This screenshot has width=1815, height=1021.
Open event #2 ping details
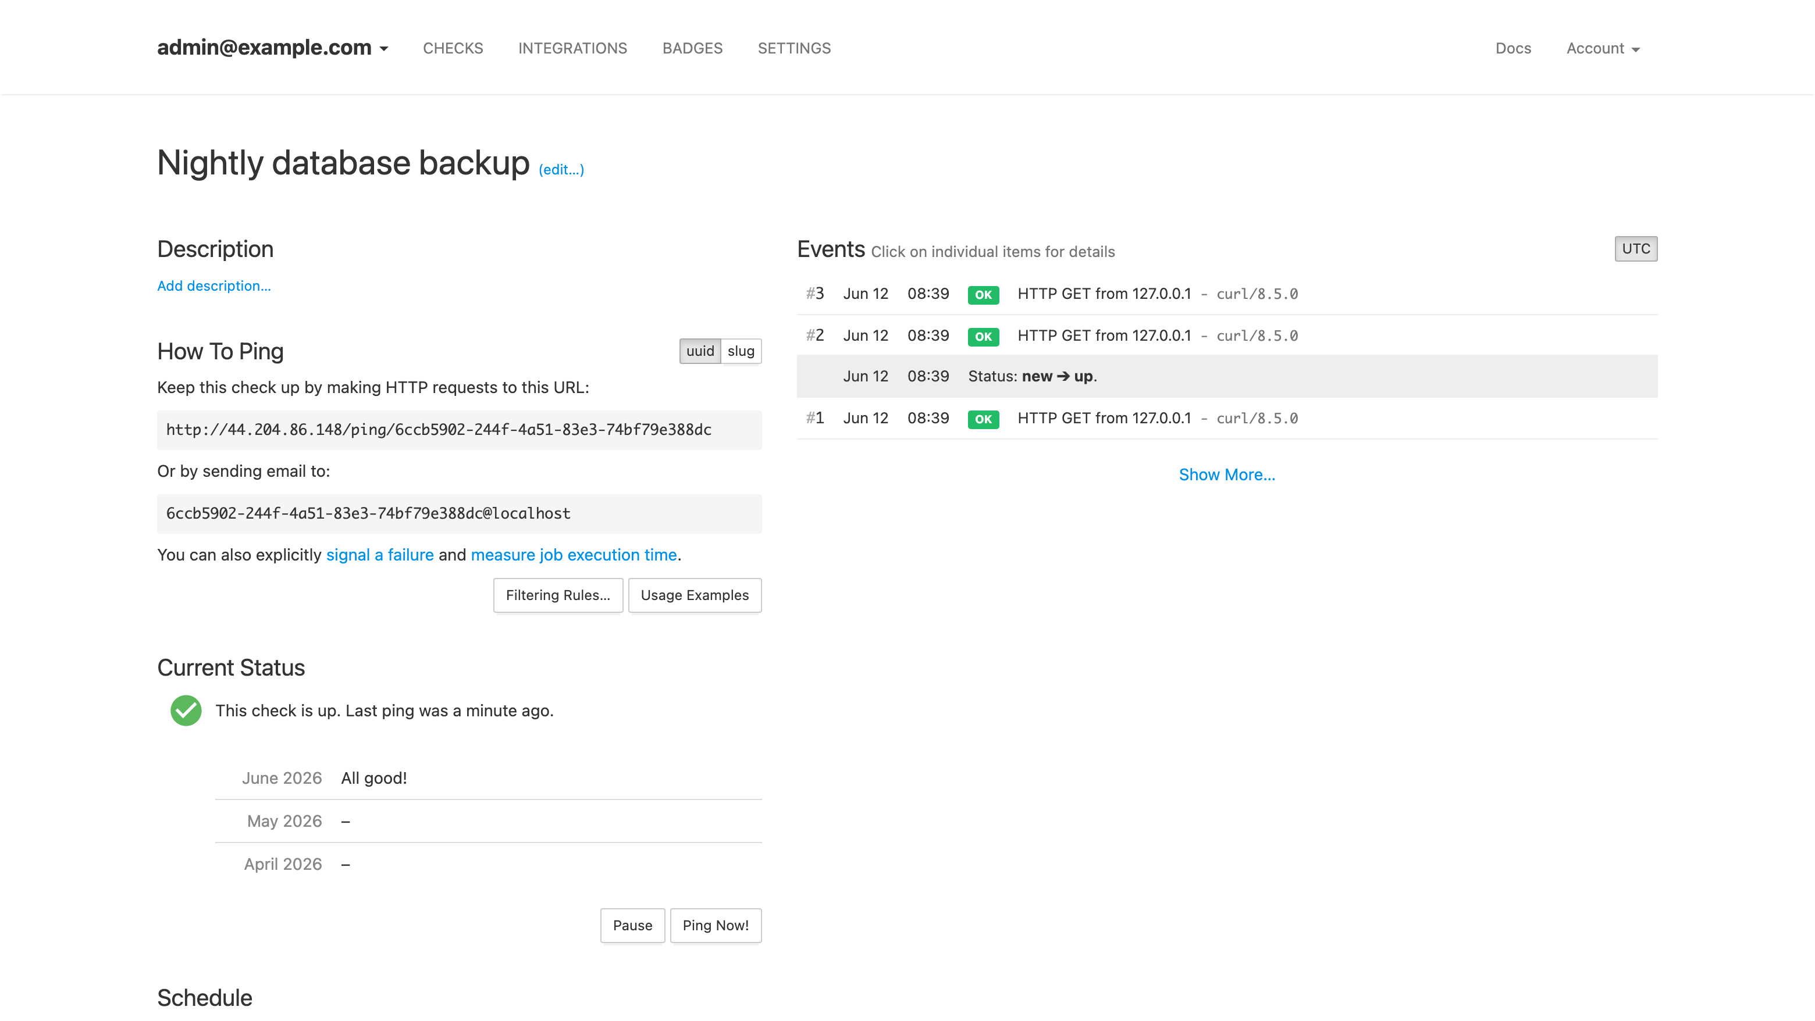tap(1227, 335)
